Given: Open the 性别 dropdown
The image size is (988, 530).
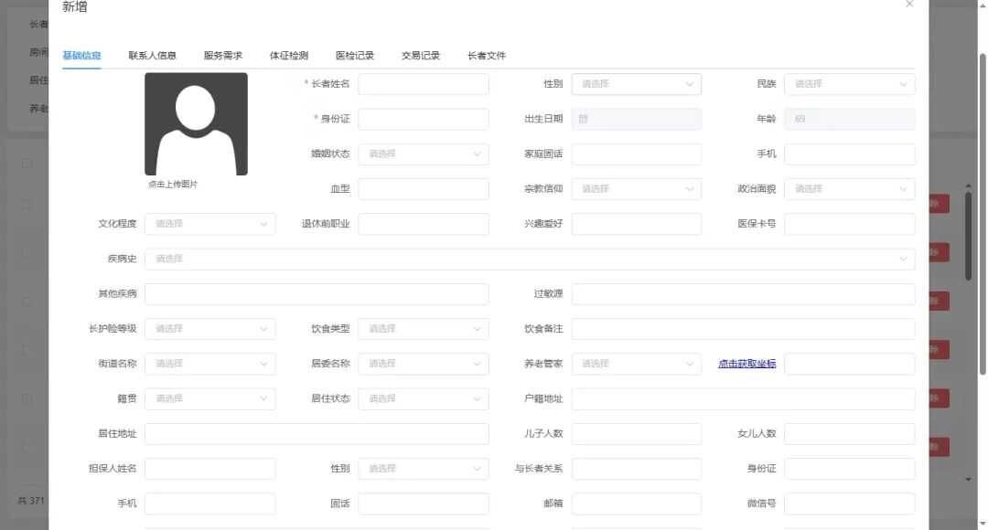Looking at the screenshot, I should tap(636, 83).
